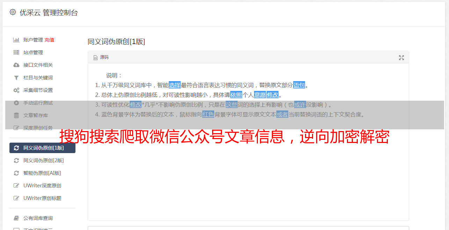Screen dimensions: 449x230
Task: Click the filter icon beside 栏目与关键词
Action: [x=16, y=78]
